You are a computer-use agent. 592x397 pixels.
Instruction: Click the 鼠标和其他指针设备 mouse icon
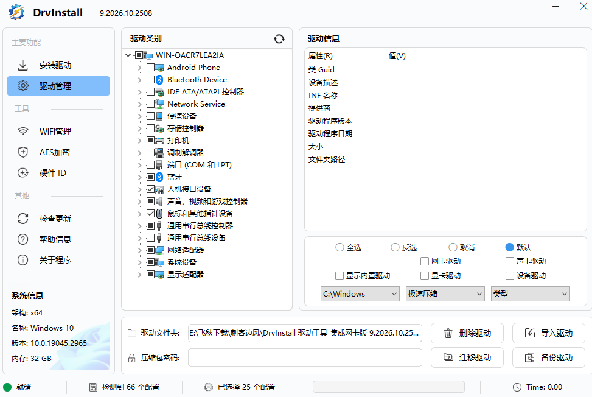coord(159,214)
